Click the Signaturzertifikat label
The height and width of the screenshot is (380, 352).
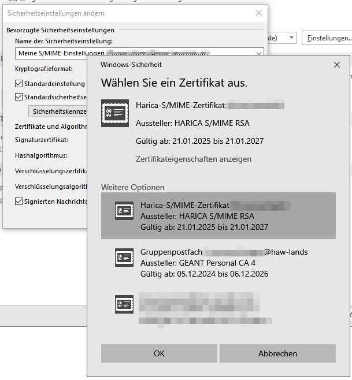(42, 140)
